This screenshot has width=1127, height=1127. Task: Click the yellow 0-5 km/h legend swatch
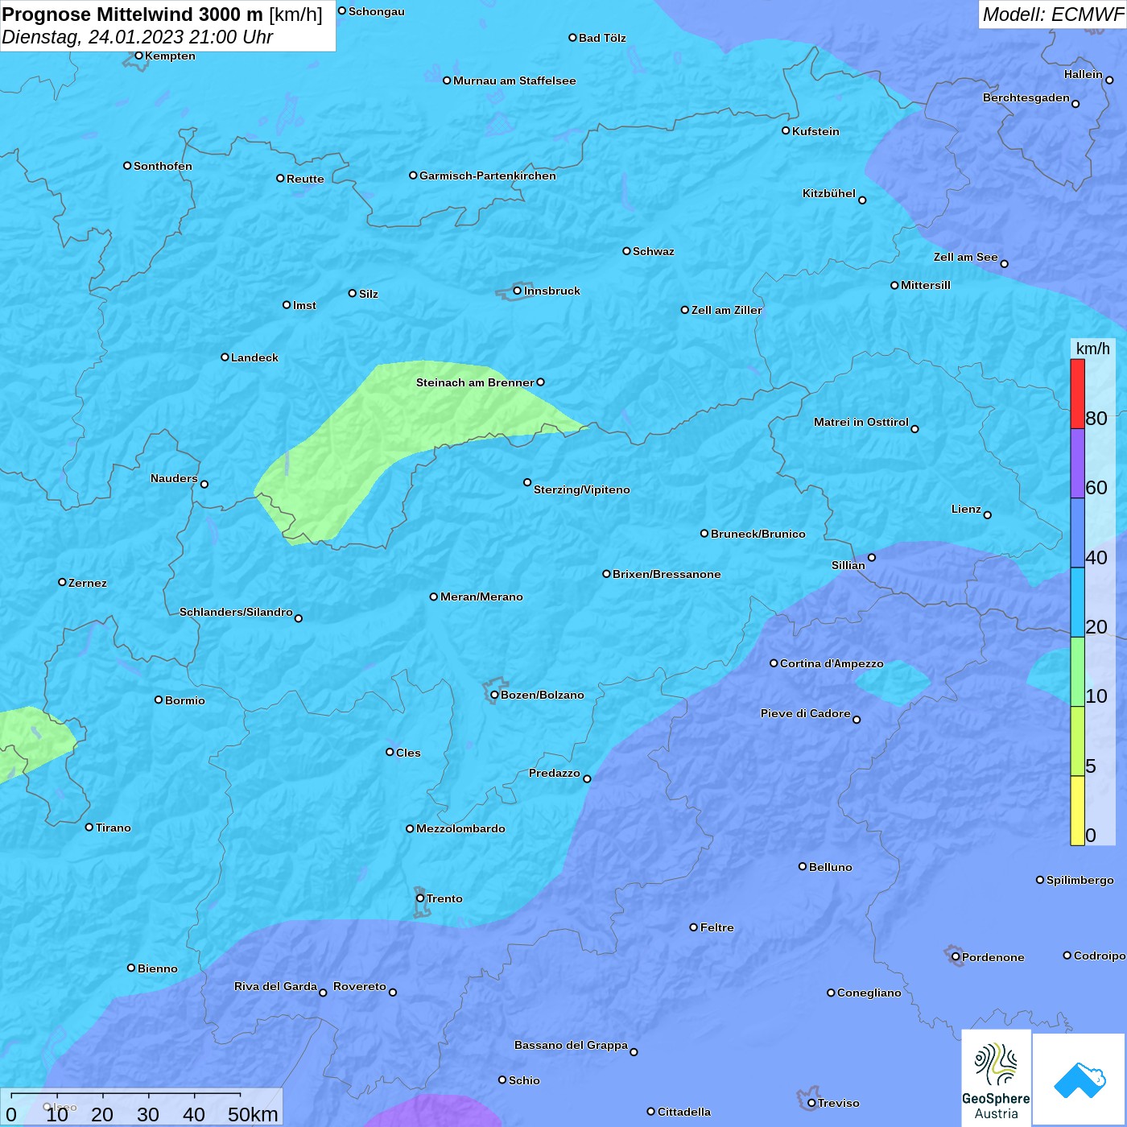1077,811
